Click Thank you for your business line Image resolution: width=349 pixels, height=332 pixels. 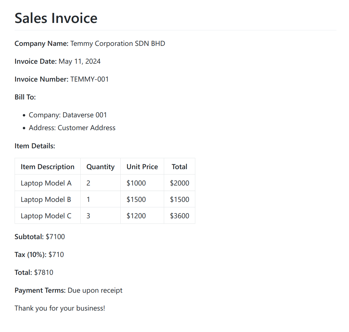click(60, 308)
